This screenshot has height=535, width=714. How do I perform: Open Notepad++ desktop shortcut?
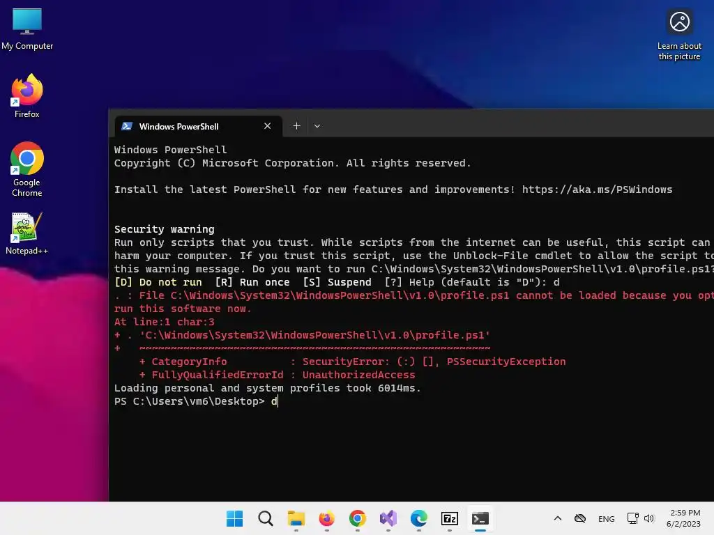click(x=27, y=233)
